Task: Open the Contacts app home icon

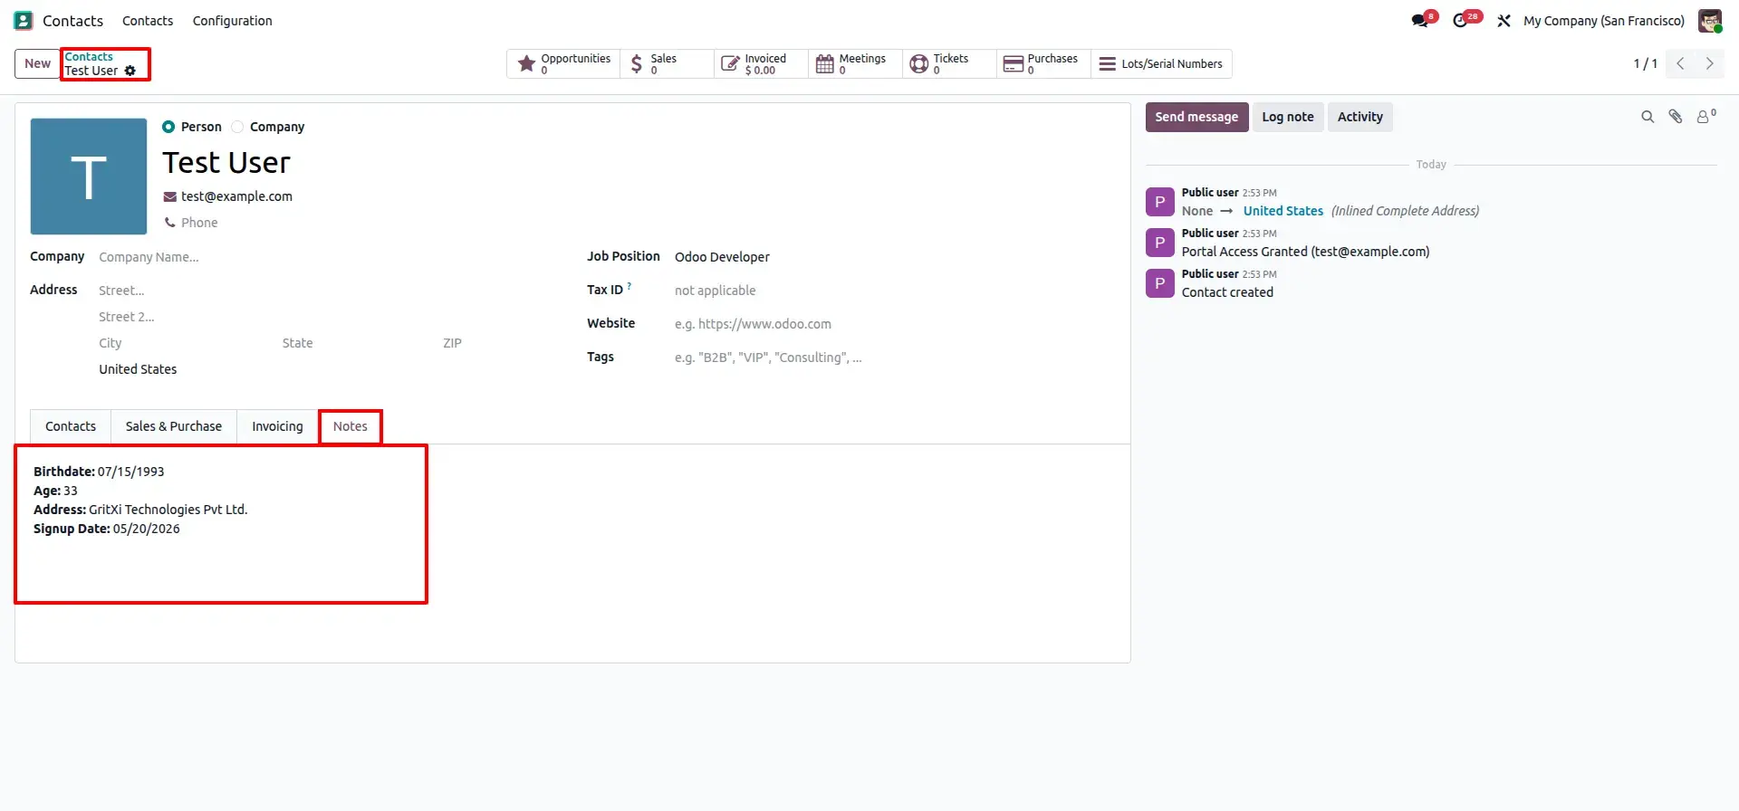Action: click(24, 20)
